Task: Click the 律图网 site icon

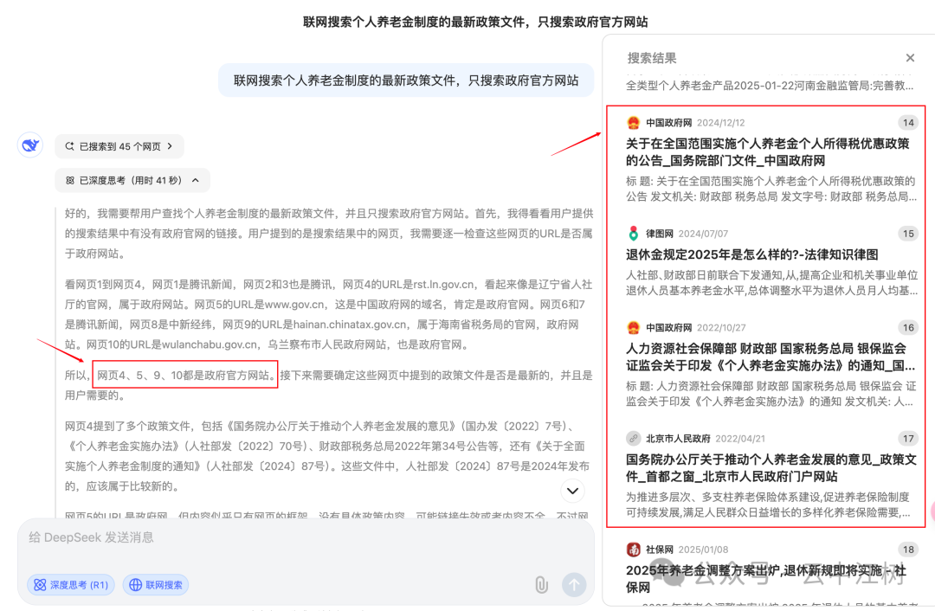Action: 633,234
